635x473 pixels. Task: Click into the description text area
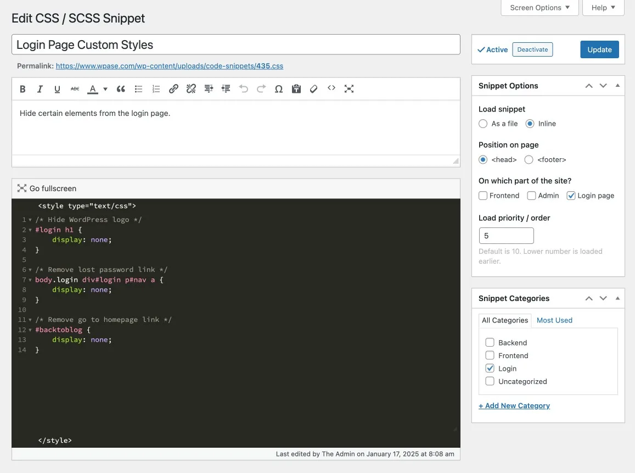[235, 127]
